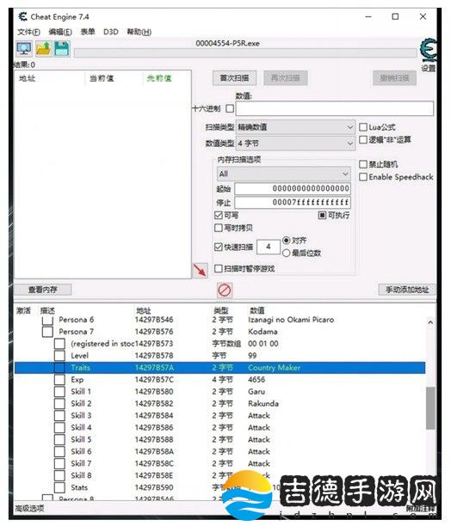This screenshot has width=451, height=526.
Task: Click the fast scan alignment field
Action: [x=269, y=247]
